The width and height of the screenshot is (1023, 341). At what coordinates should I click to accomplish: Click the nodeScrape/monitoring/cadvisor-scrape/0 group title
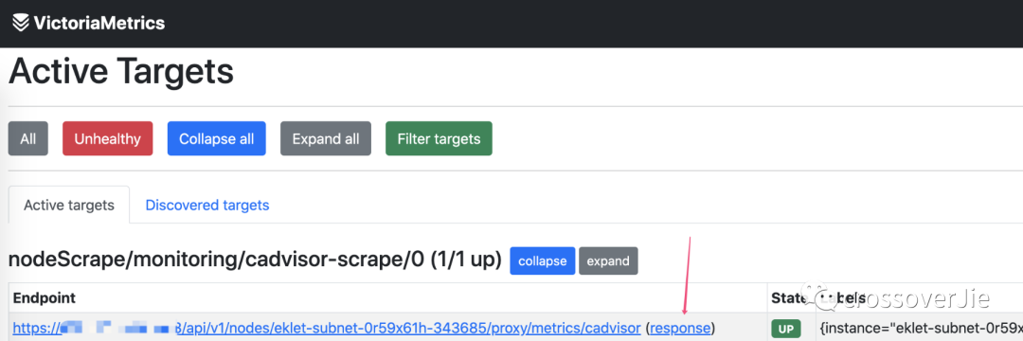pos(255,260)
